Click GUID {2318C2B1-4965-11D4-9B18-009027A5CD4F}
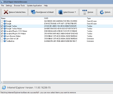Image resolution: width=113 pixels, height=94 pixels. coord(60,26)
